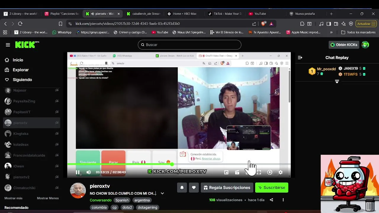Viewport: 379px width, 213px height.
Task: Select the dota2 tag
Action: click(127, 207)
